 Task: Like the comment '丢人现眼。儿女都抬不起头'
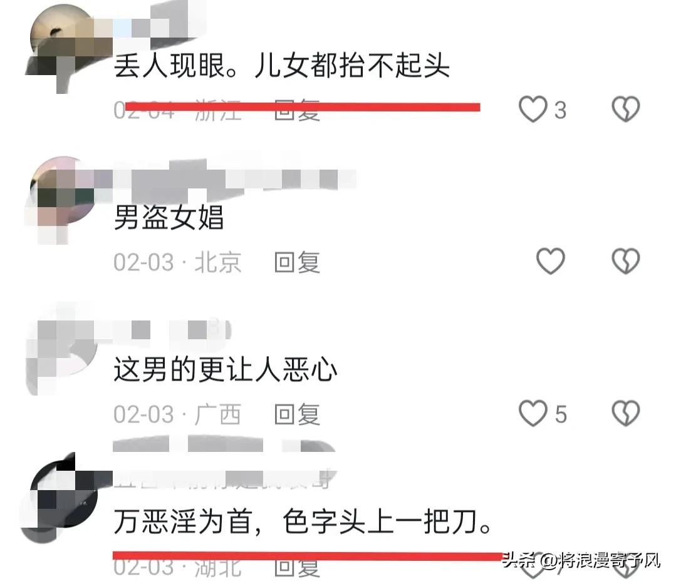click(x=533, y=109)
